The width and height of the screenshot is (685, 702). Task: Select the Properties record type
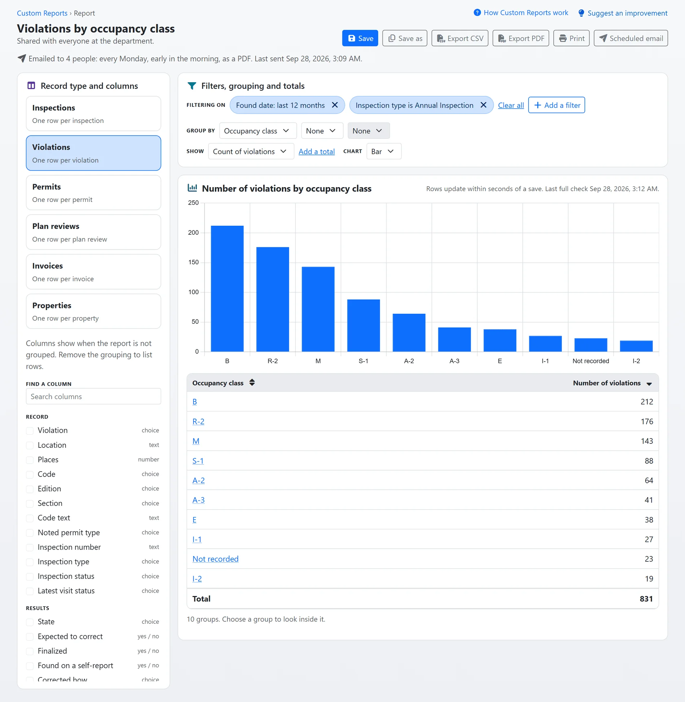coord(93,311)
